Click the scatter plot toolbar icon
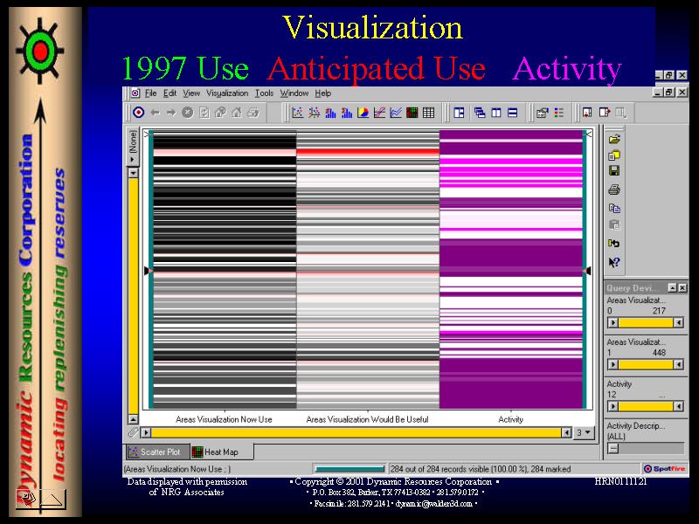Image resolution: width=699 pixels, height=524 pixels. click(x=297, y=113)
